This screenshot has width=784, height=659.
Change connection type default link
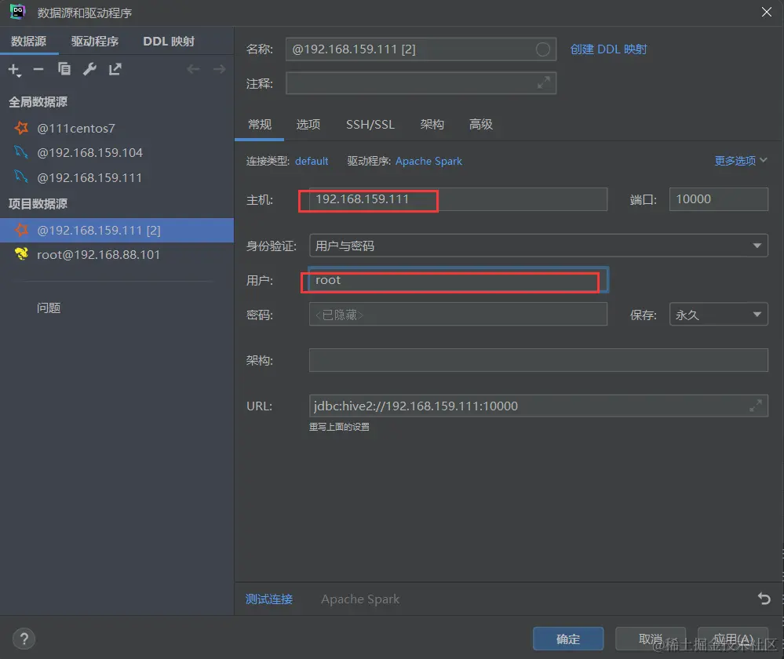click(312, 161)
